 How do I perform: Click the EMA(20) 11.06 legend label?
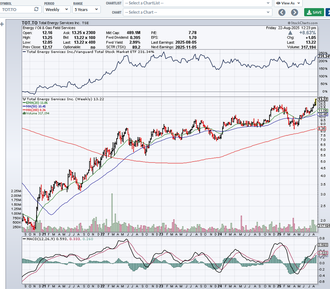pyautogui.click(x=36, y=103)
